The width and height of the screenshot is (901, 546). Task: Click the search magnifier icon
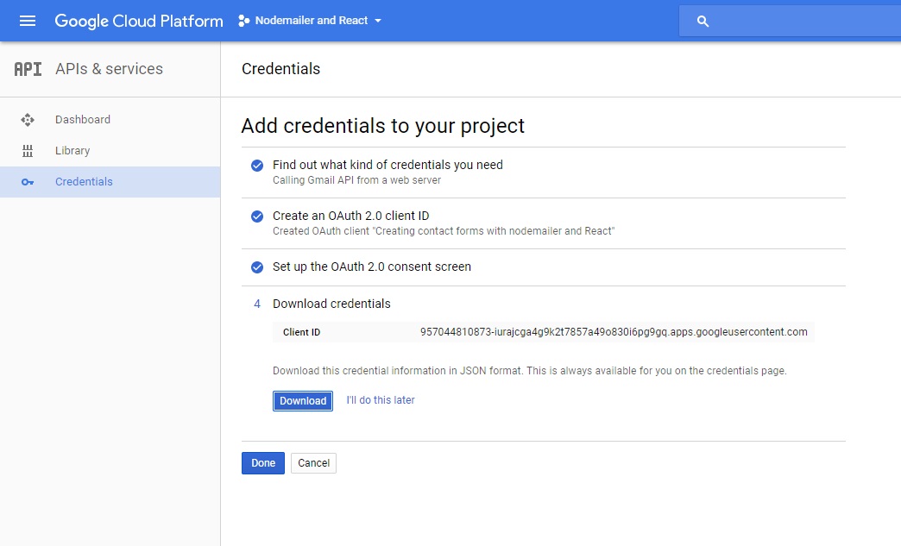[x=703, y=22]
